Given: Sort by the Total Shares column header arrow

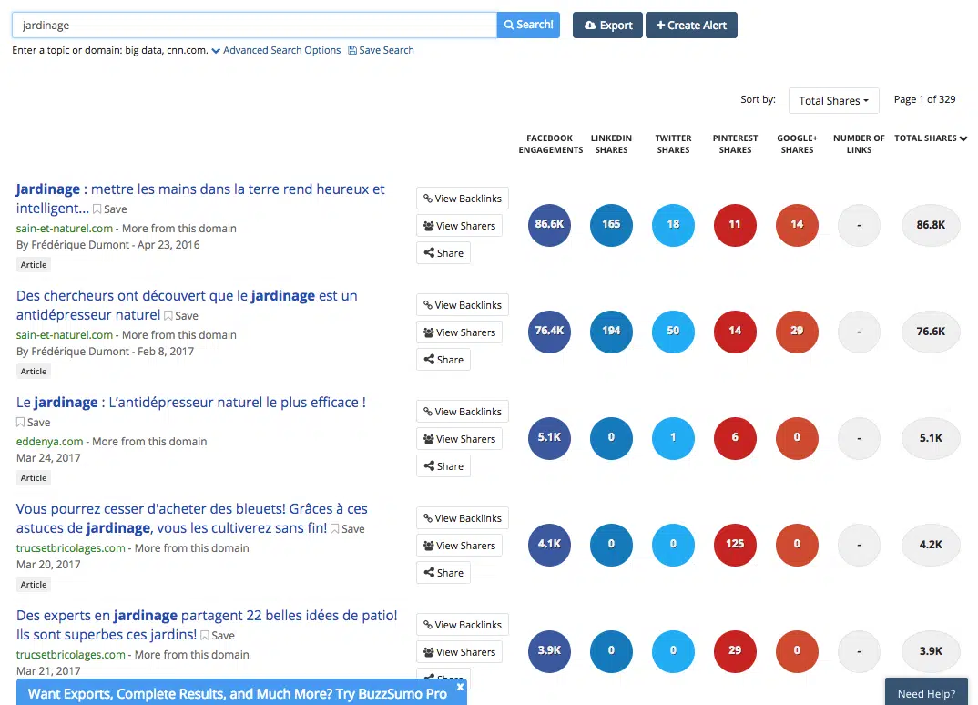Looking at the screenshot, I should click(963, 138).
